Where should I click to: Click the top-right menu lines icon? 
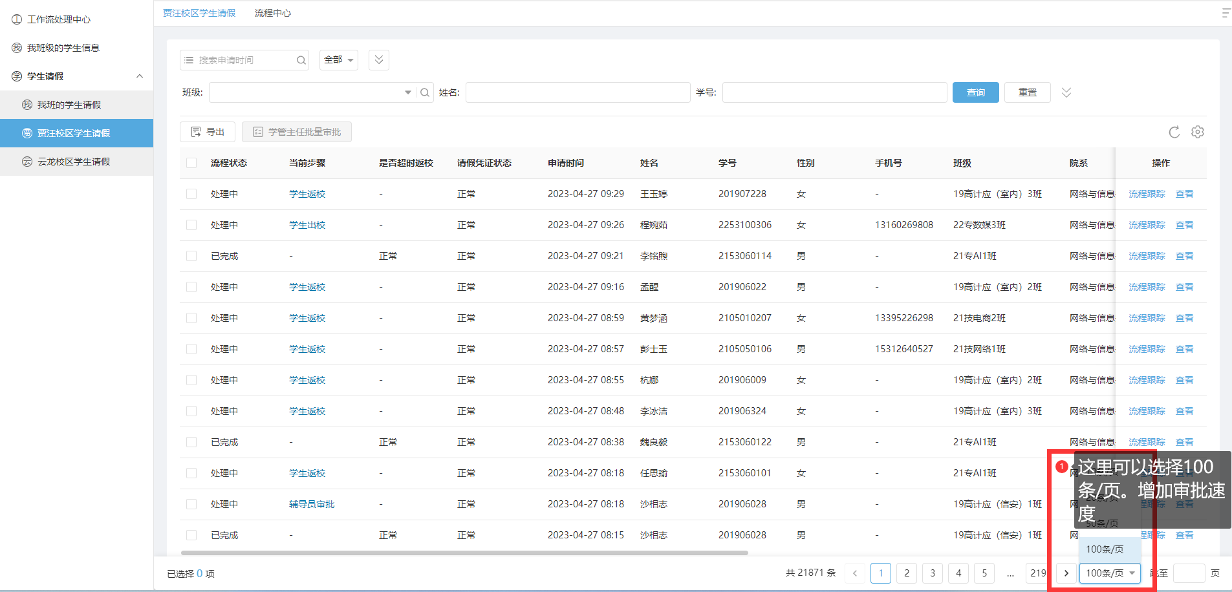[x=1226, y=13]
